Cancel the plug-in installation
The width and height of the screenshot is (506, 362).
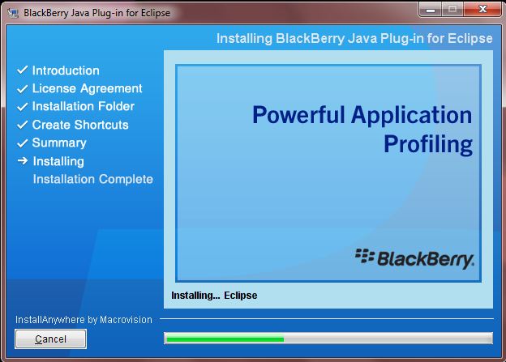click(50, 339)
